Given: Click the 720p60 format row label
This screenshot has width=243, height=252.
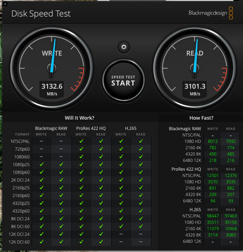Looking at the screenshot, I should coord(22,149).
